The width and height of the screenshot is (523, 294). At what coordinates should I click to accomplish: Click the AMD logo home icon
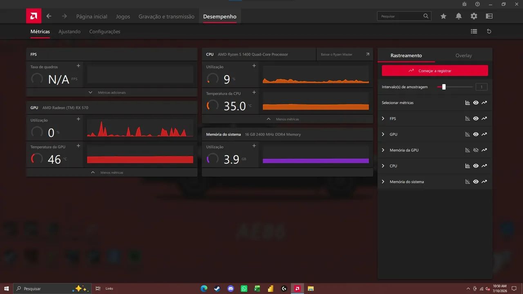tap(34, 16)
